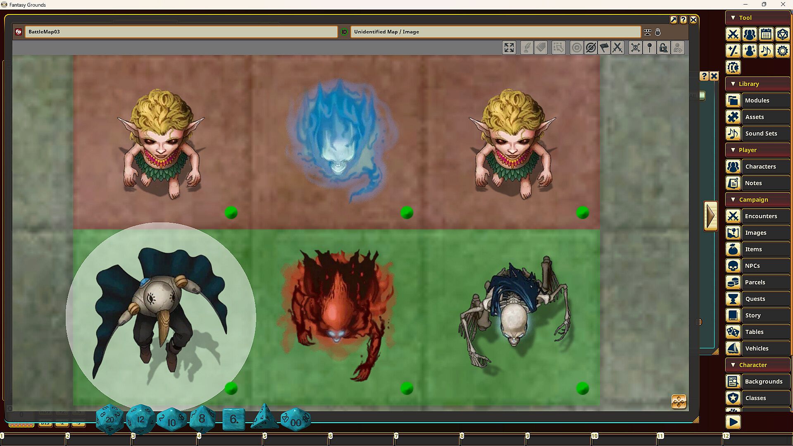Toggle the padlock next to map name field
The width and height of the screenshot is (793, 446).
[658, 32]
